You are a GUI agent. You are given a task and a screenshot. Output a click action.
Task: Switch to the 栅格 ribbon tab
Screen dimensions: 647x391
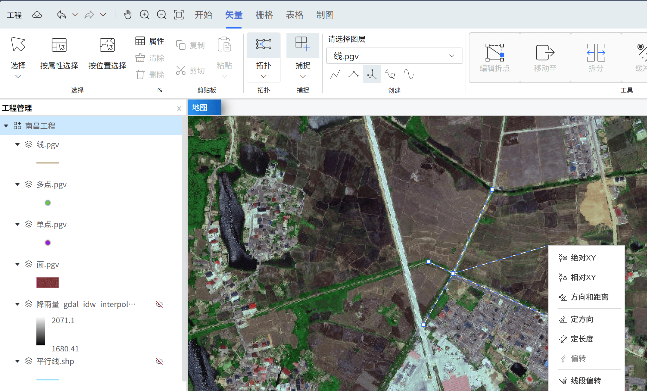pos(264,15)
